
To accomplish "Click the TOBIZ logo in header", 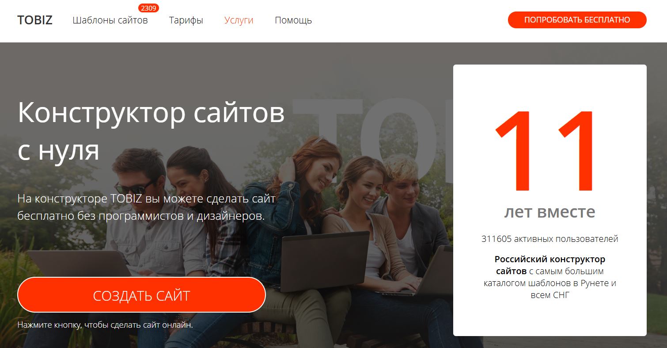I will click(35, 20).
